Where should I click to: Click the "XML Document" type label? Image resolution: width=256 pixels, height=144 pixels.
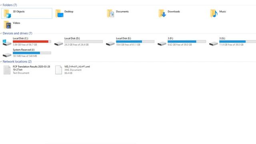tap(73, 70)
